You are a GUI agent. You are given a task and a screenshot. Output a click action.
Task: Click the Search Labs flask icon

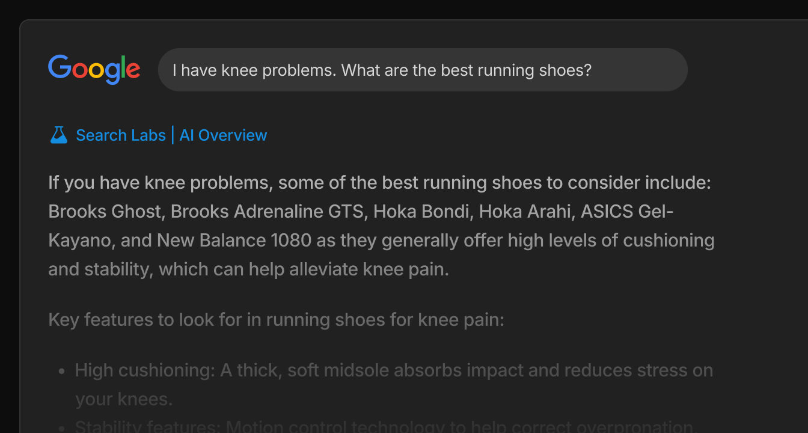(x=58, y=135)
